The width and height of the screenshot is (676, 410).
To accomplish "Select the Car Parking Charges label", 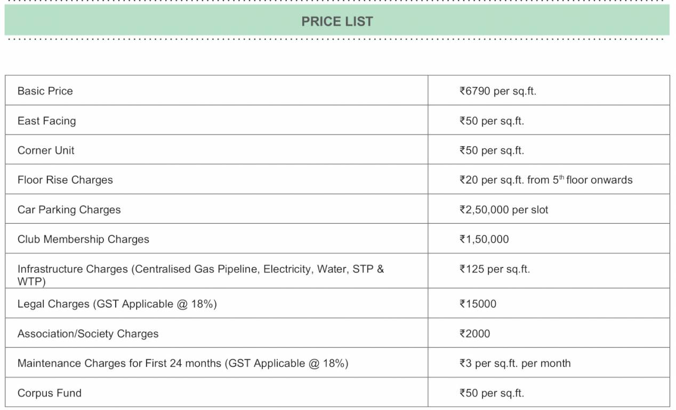I will 69,210.
